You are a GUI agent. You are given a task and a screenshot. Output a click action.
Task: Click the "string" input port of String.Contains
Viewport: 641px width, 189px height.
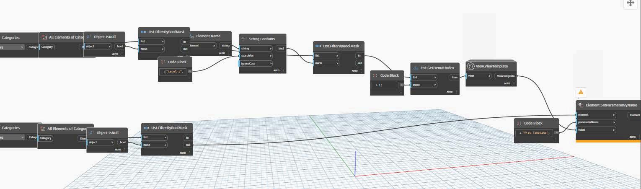click(x=256, y=48)
